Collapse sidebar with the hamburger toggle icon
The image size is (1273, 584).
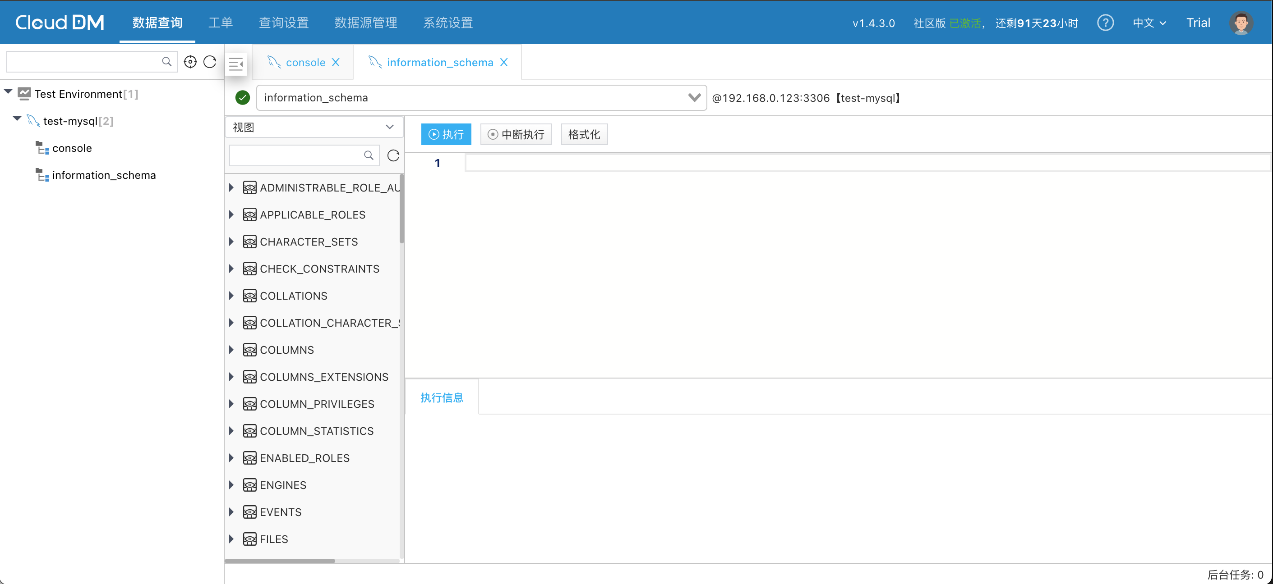point(236,63)
